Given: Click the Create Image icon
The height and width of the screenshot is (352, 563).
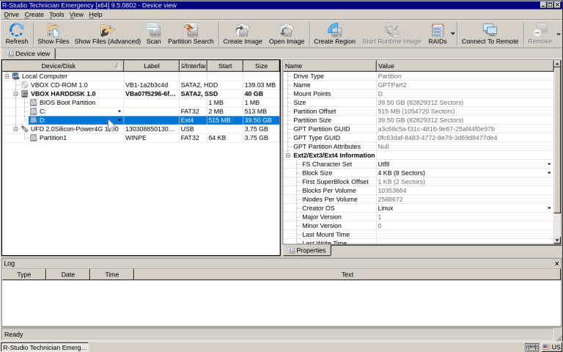Looking at the screenshot, I should pos(242,33).
